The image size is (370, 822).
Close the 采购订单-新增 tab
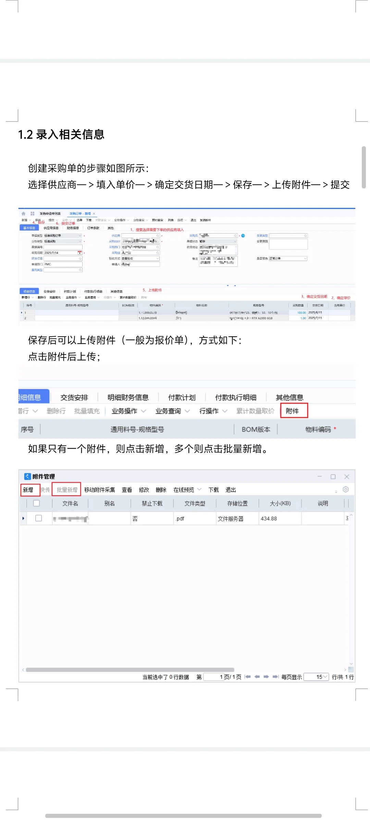[94, 213]
